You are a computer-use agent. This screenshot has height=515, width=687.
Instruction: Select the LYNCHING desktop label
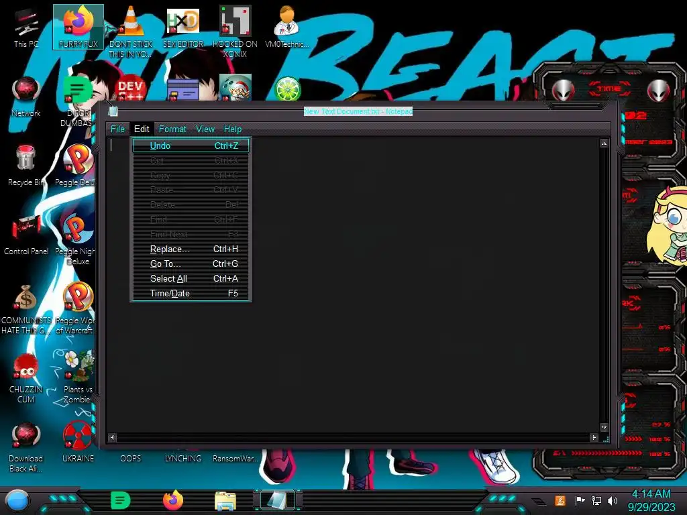pos(183,458)
